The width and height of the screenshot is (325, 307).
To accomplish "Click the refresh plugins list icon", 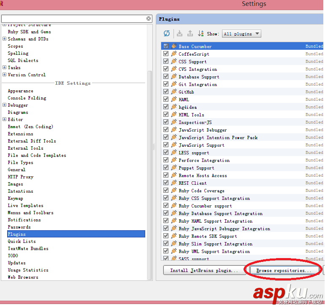I will coord(167,33).
